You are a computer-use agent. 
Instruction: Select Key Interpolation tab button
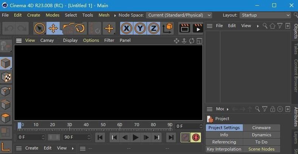pyautogui.click(x=224, y=149)
